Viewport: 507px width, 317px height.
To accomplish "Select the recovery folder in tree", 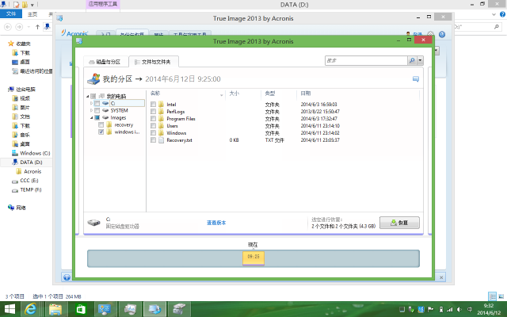I will tap(124, 125).
